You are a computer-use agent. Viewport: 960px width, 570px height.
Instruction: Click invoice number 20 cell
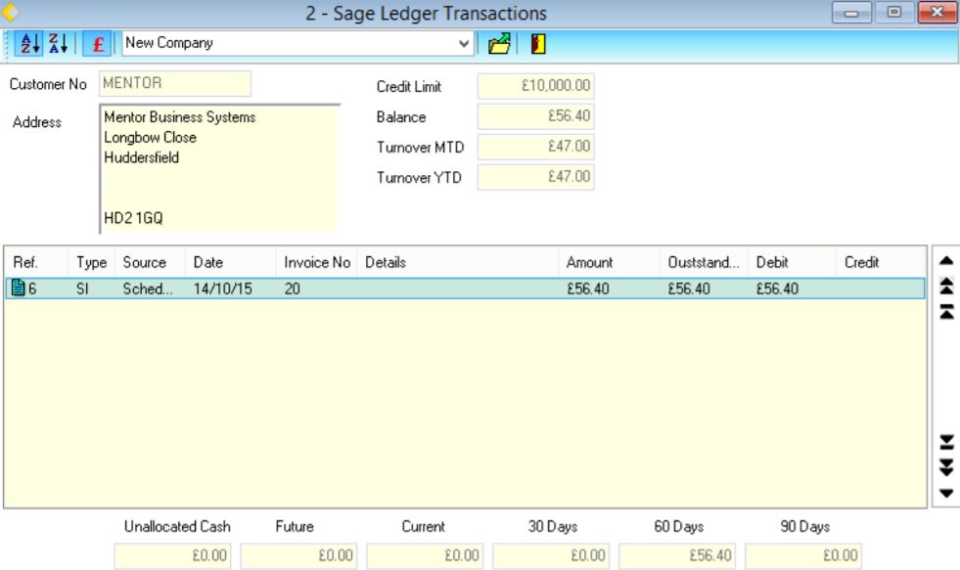[x=293, y=288]
